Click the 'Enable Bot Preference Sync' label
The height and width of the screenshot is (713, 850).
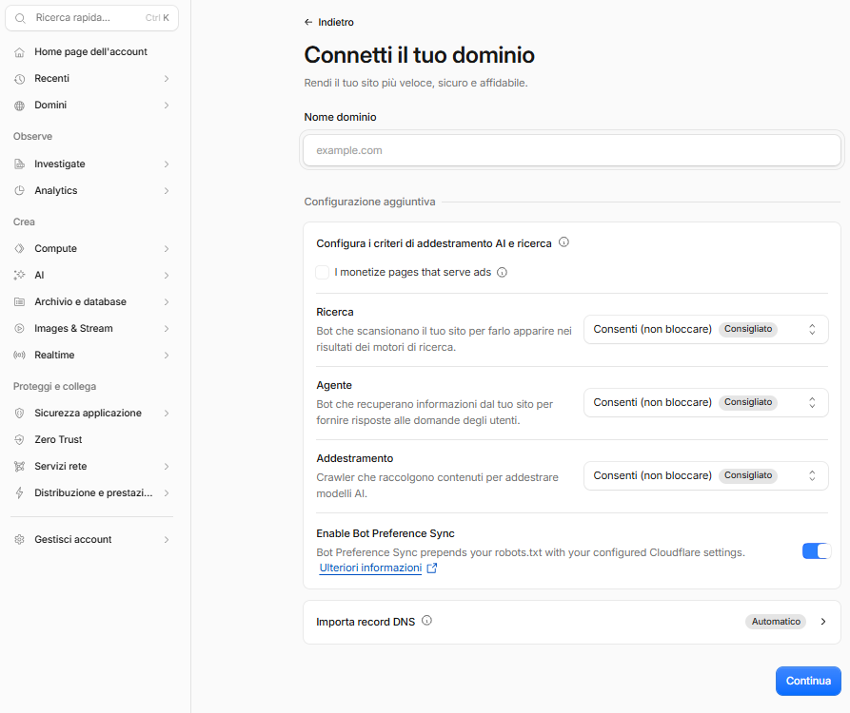tap(385, 533)
